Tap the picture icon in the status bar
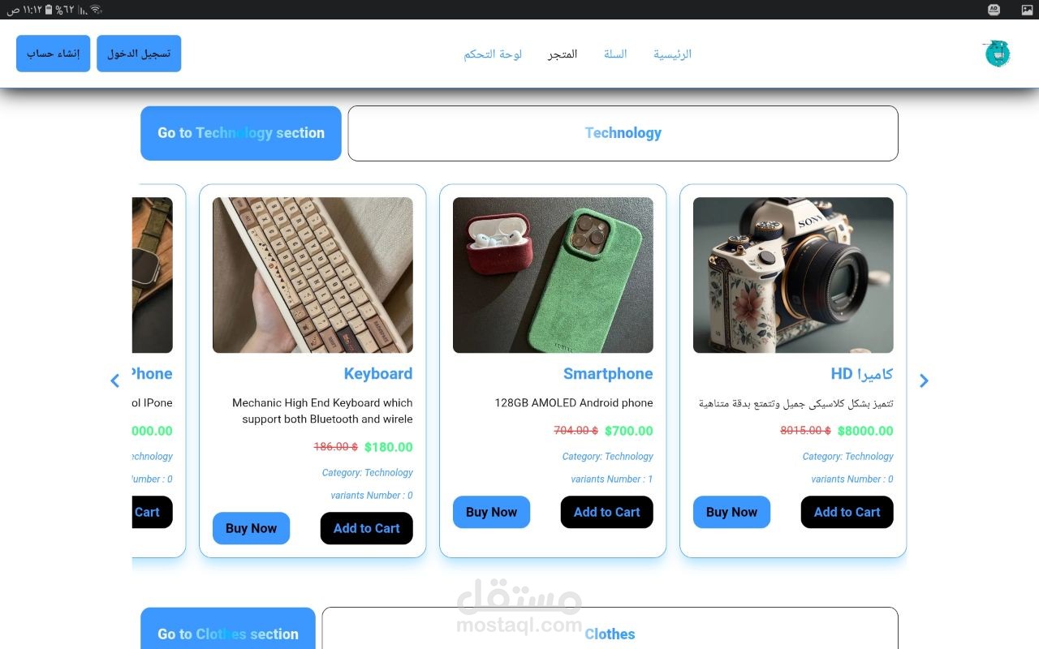Screen dimensions: 1039x649 click(1026, 10)
